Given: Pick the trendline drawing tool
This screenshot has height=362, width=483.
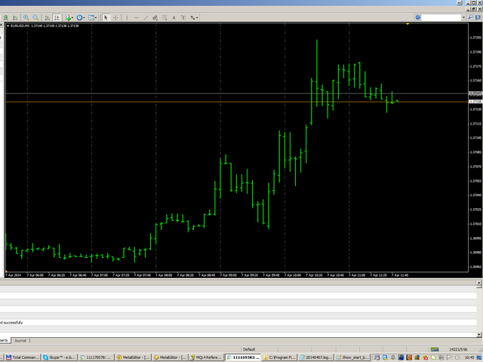Looking at the screenshot, I should (146, 17).
